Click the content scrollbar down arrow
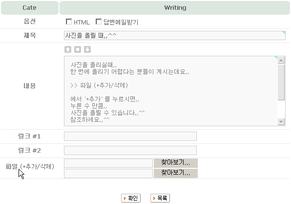This screenshot has height=204, width=291. [281, 122]
